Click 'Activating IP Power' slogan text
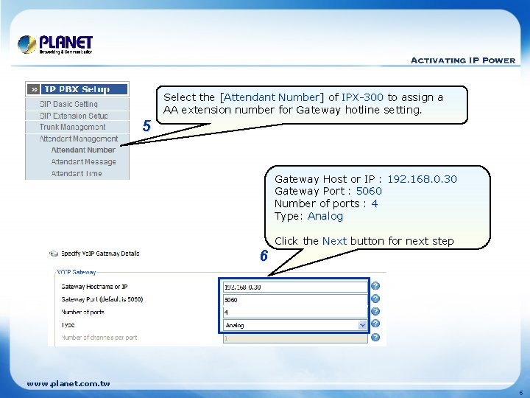The height and width of the screenshot is (398, 530). [x=463, y=60]
